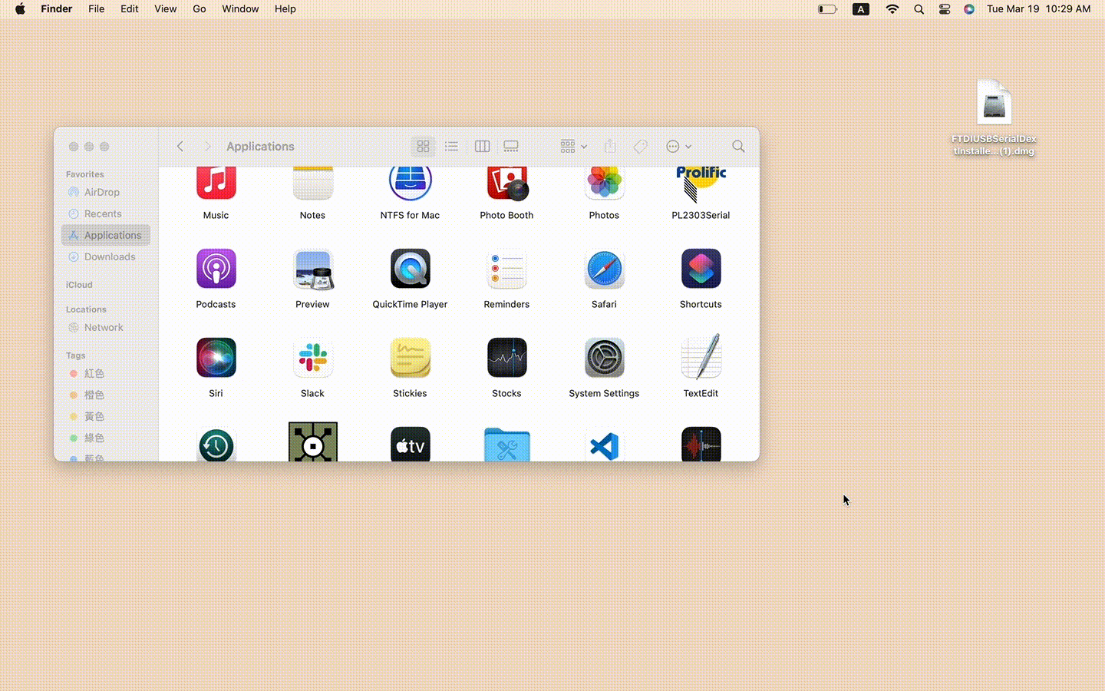Go back with the left chevron
This screenshot has width=1105, height=691.
coord(180,146)
